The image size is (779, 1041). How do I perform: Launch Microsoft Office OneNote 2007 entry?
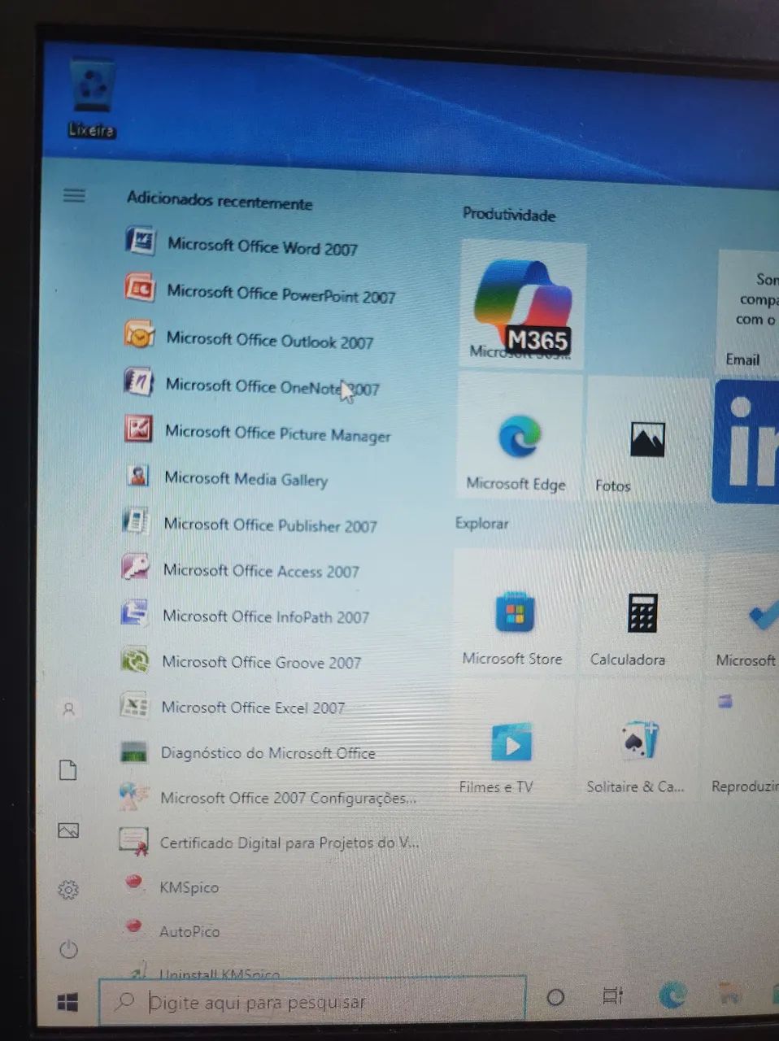(x=272, y=387)
